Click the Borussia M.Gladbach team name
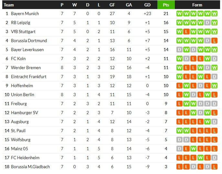 (x=30, y=167)
